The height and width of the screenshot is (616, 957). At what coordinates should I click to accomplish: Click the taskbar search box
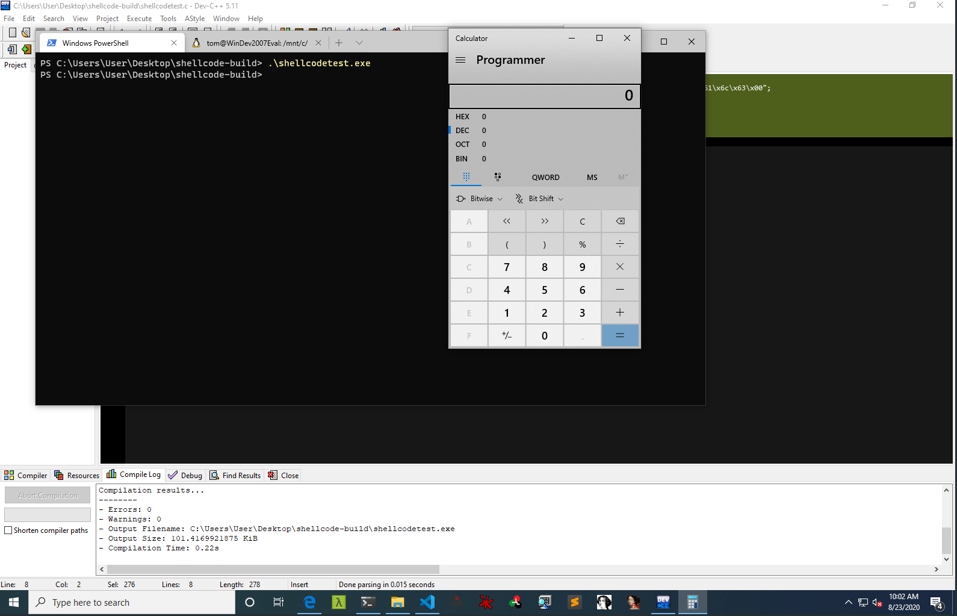point(132,602)
